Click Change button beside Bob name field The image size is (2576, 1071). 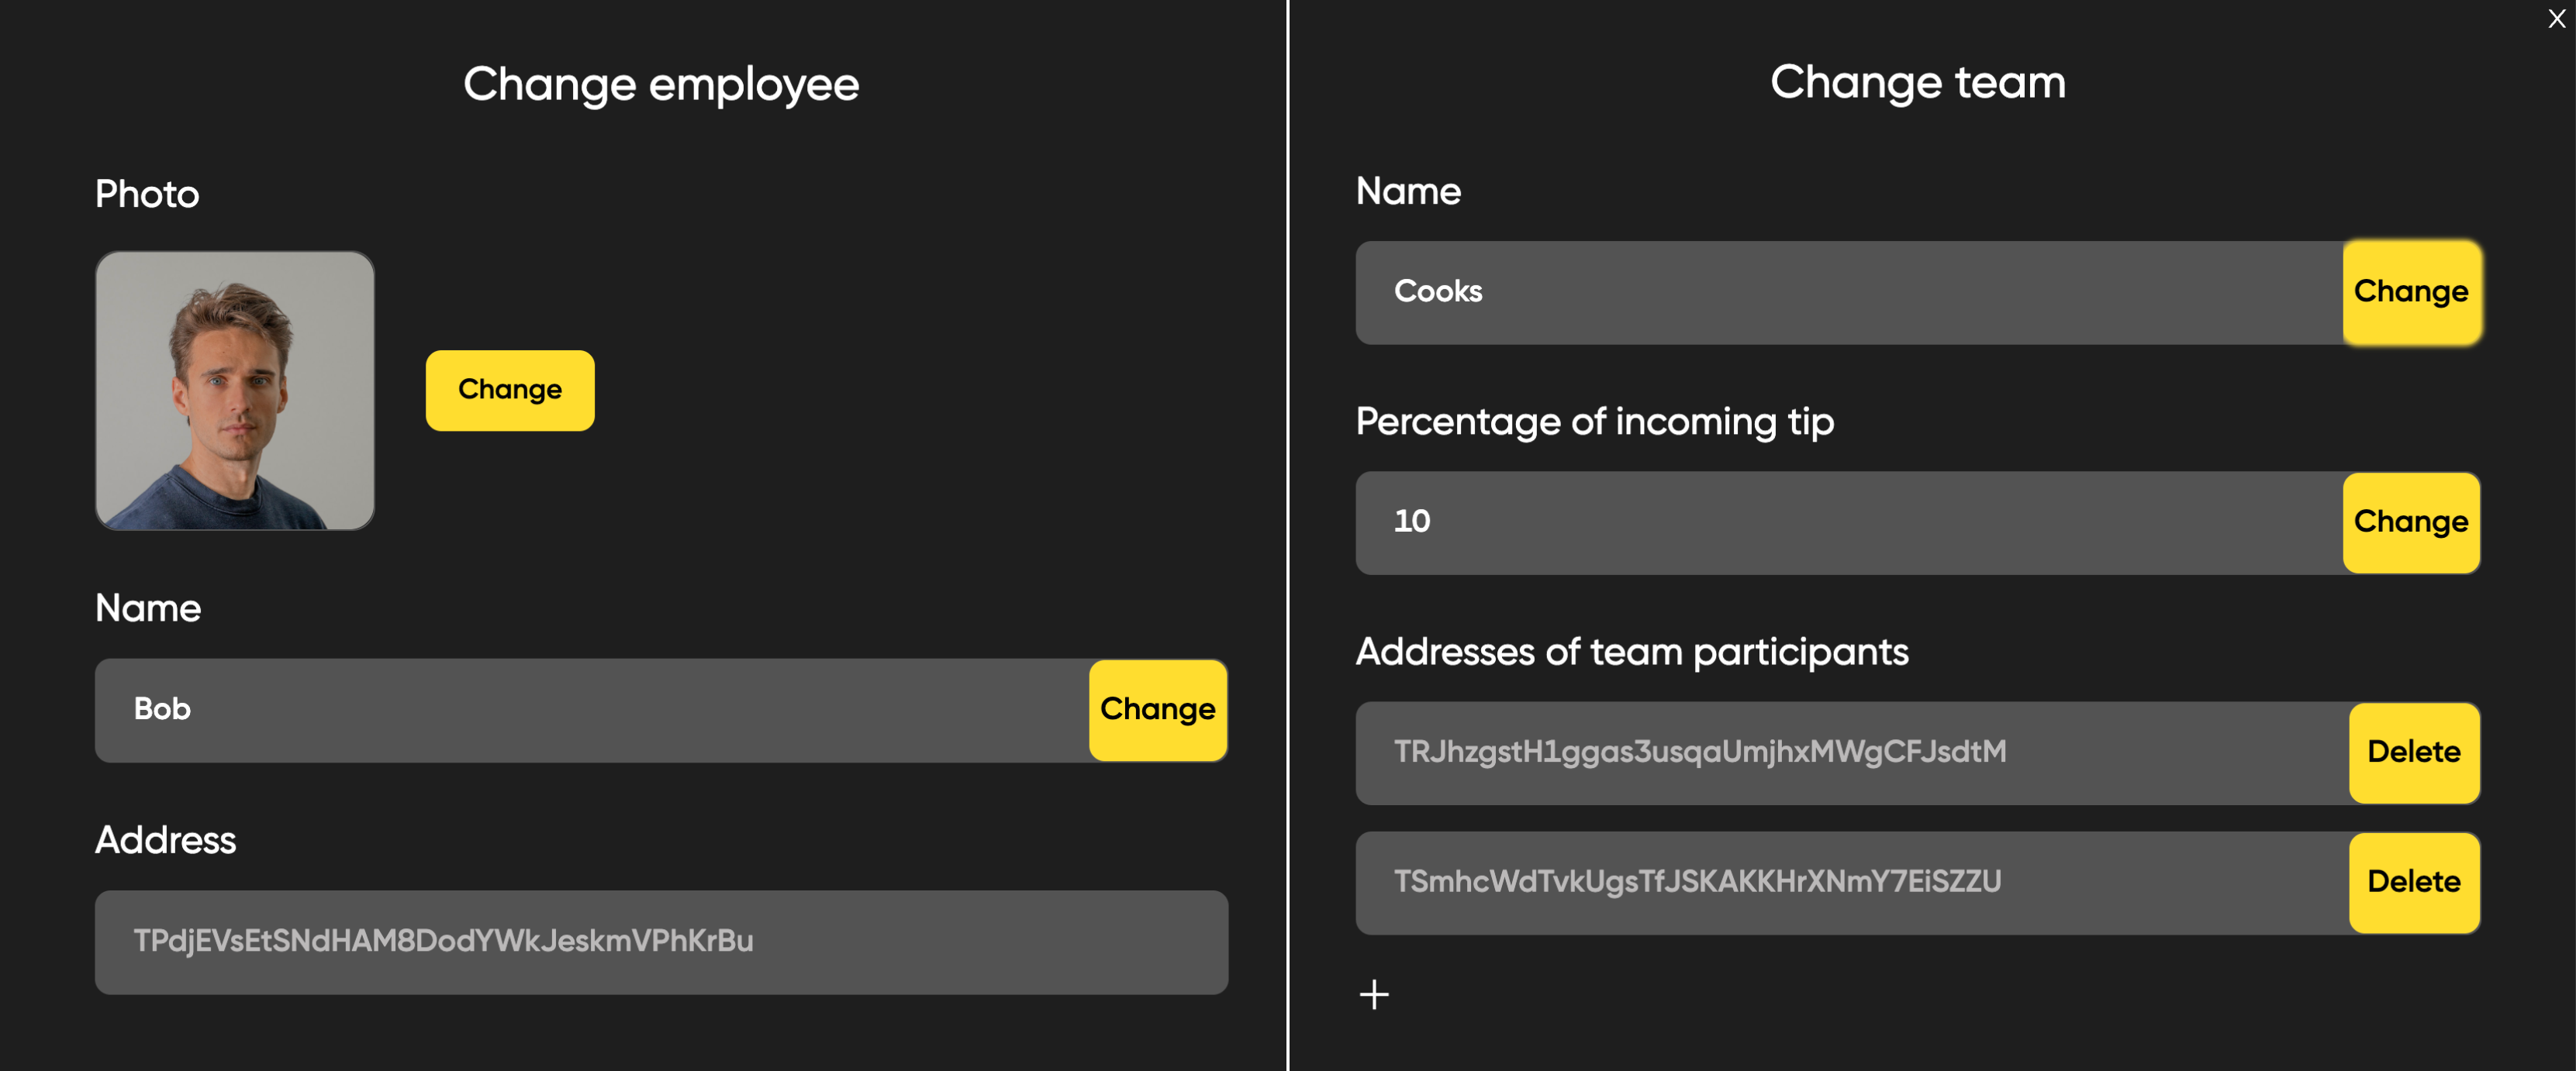click(1157, 709)
